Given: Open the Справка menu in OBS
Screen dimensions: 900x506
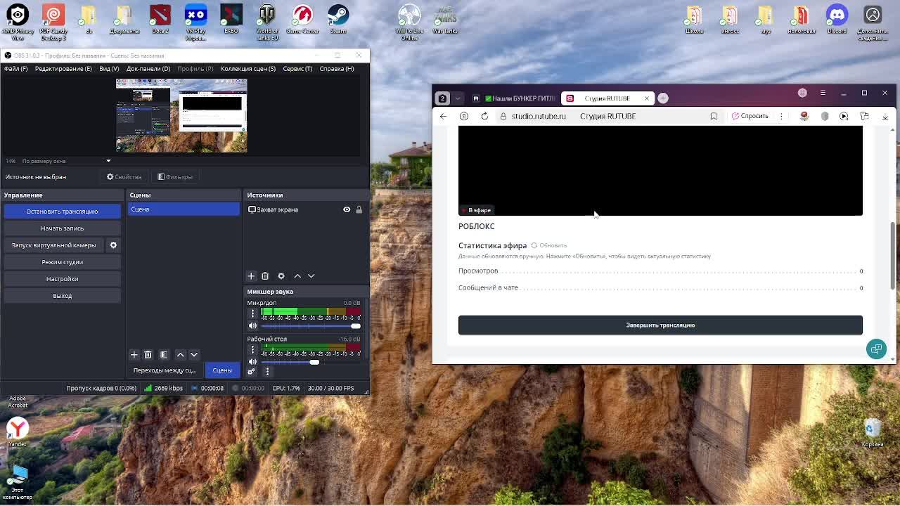Looking at the screenshot, I should 337,69.
